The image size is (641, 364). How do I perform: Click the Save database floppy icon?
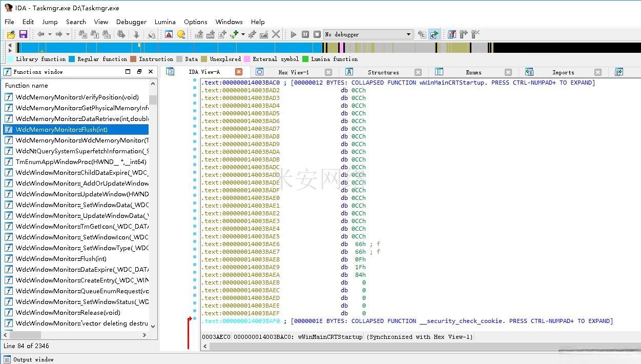(23, 34)
